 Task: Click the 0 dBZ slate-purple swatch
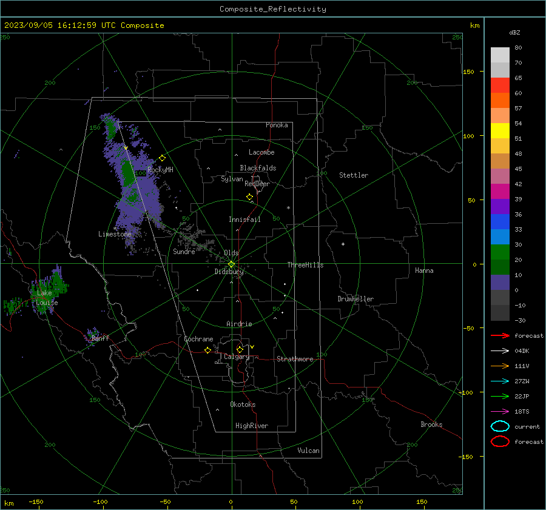click(500, 283)
